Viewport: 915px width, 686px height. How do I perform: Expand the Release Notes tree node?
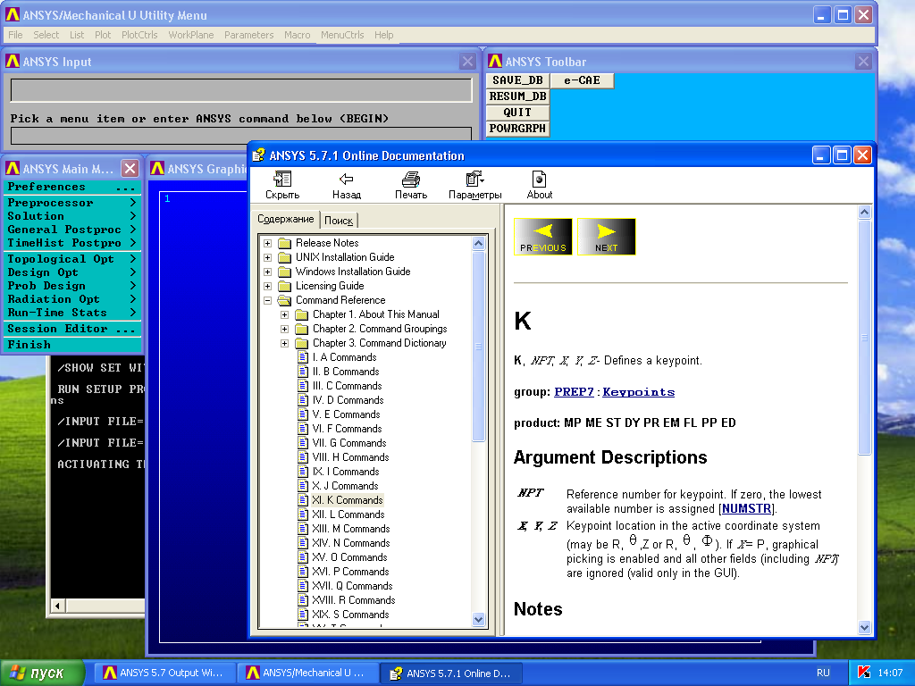click(267, 243)
